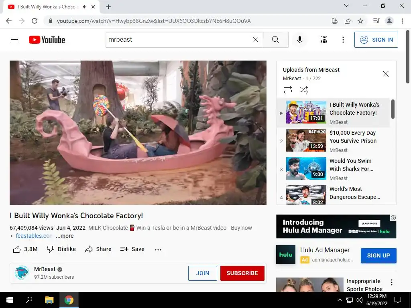
Task: Open Windows taskbar search
Action: click(x=29, y=300)
